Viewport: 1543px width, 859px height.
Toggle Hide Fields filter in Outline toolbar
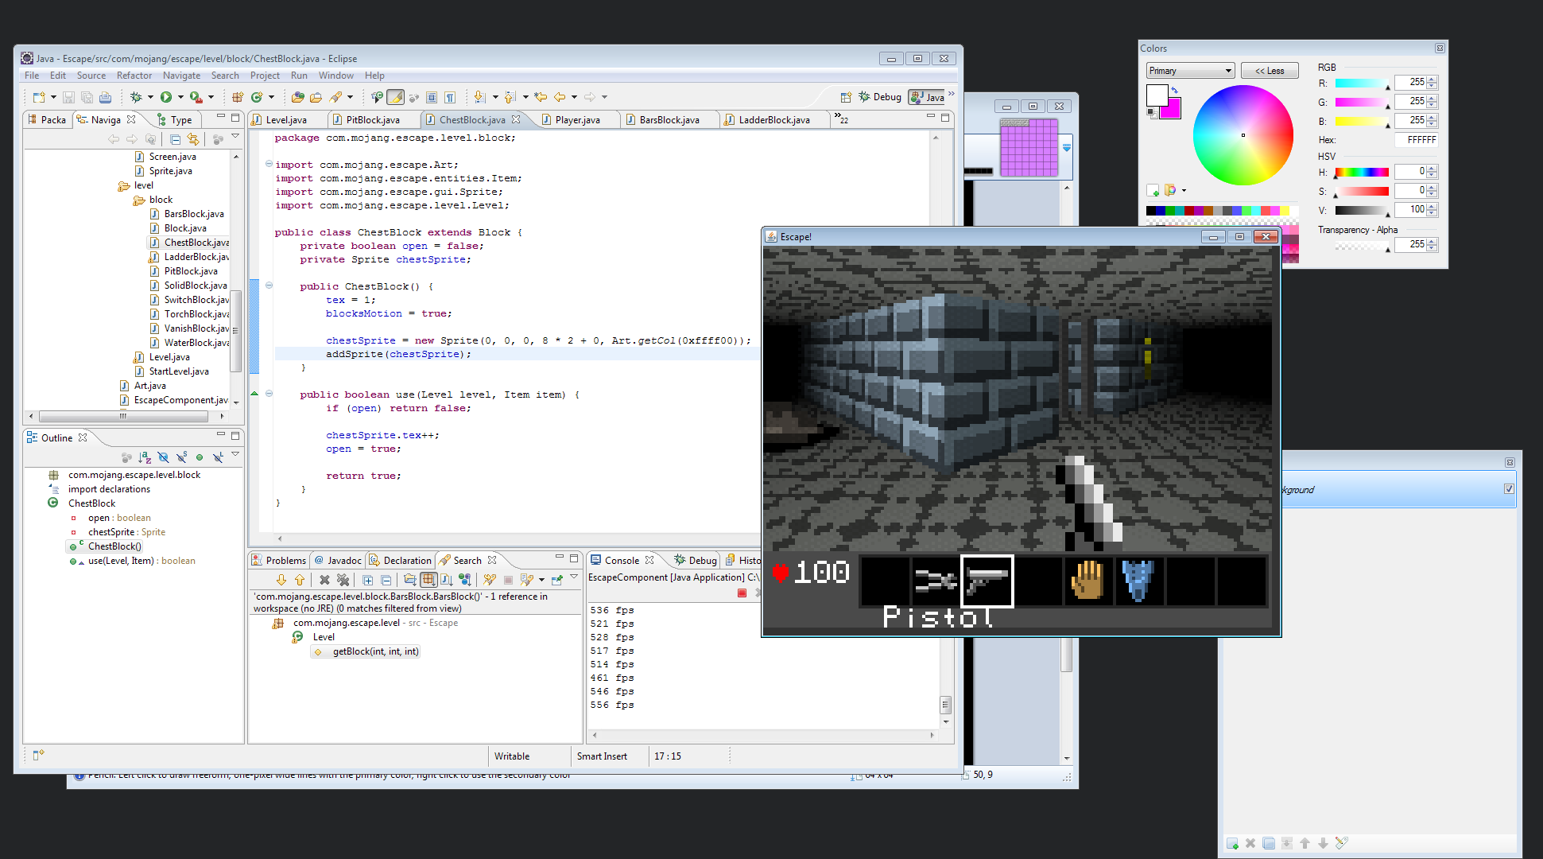coord(163,457)
